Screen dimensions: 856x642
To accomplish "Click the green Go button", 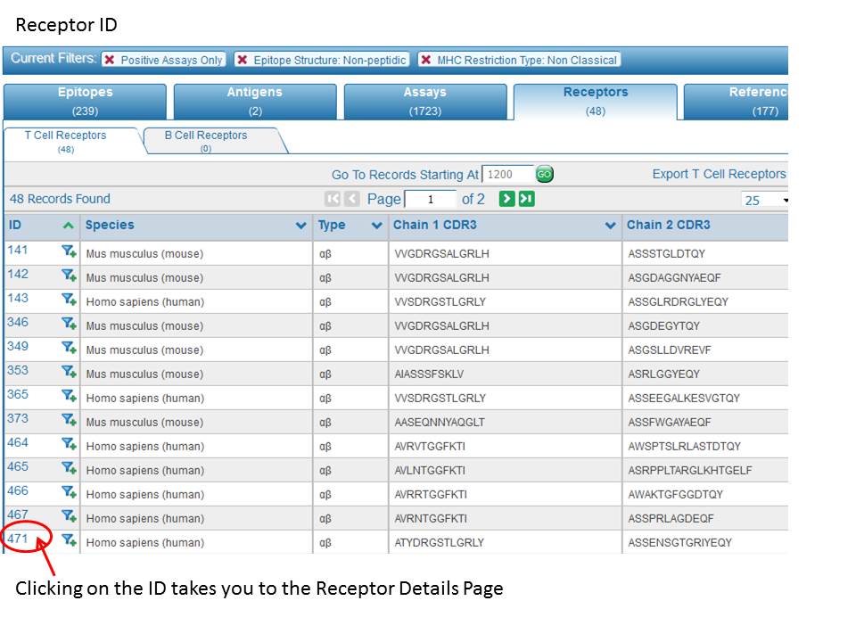I will pos(544,175).
